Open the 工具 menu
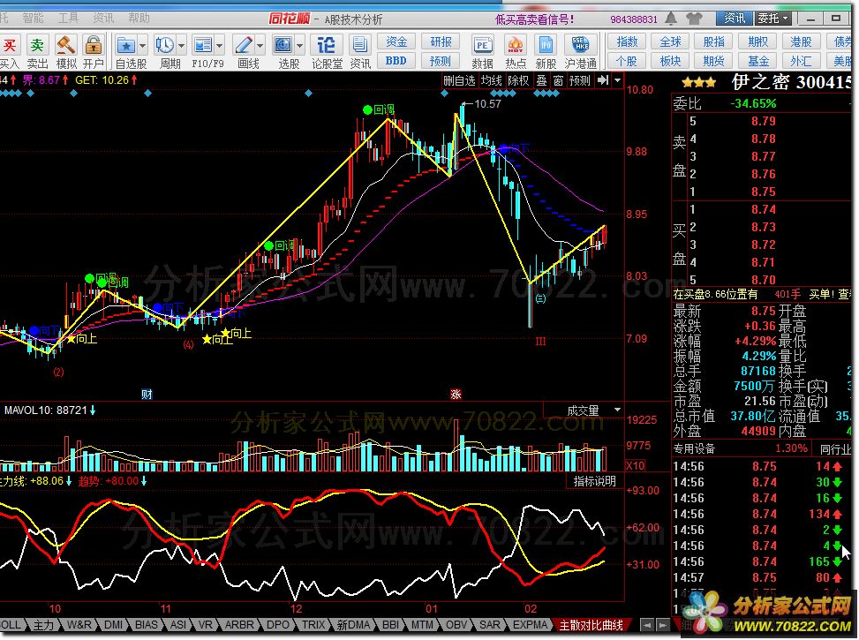 tap(69, 19)
